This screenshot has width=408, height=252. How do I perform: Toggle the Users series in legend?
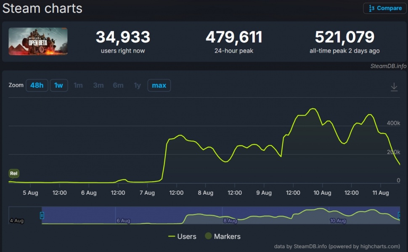[x=183, y=236]
